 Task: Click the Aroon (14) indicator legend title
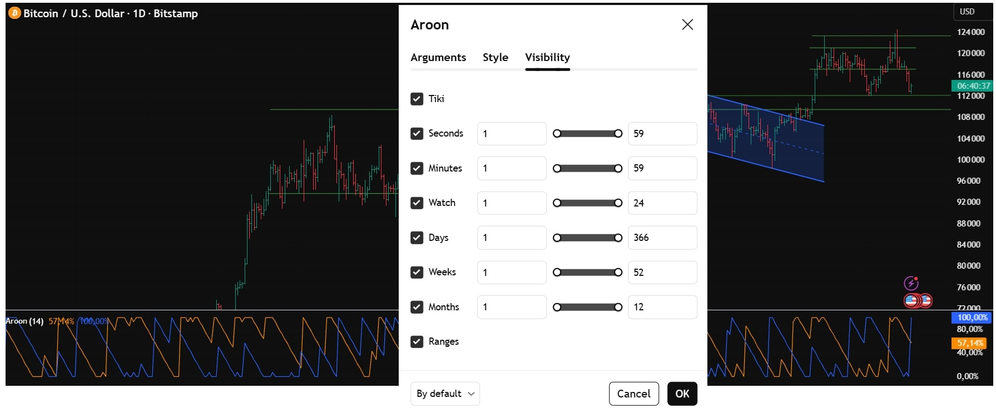24,321
